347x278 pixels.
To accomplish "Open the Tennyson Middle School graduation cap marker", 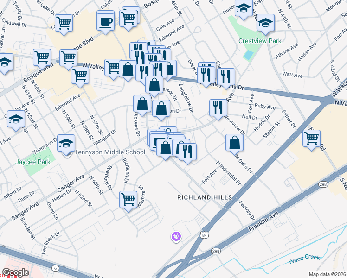I will (66, 143).
